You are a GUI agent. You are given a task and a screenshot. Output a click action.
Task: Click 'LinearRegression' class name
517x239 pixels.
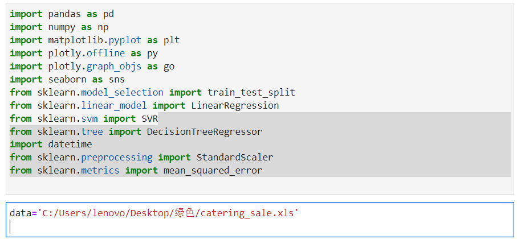235,105
